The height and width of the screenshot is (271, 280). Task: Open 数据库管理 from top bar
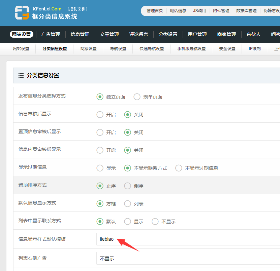pos(246,11)
